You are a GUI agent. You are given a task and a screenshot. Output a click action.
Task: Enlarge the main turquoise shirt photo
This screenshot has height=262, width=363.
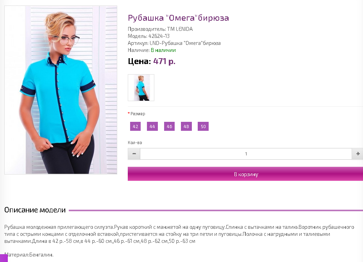[61, 90]
